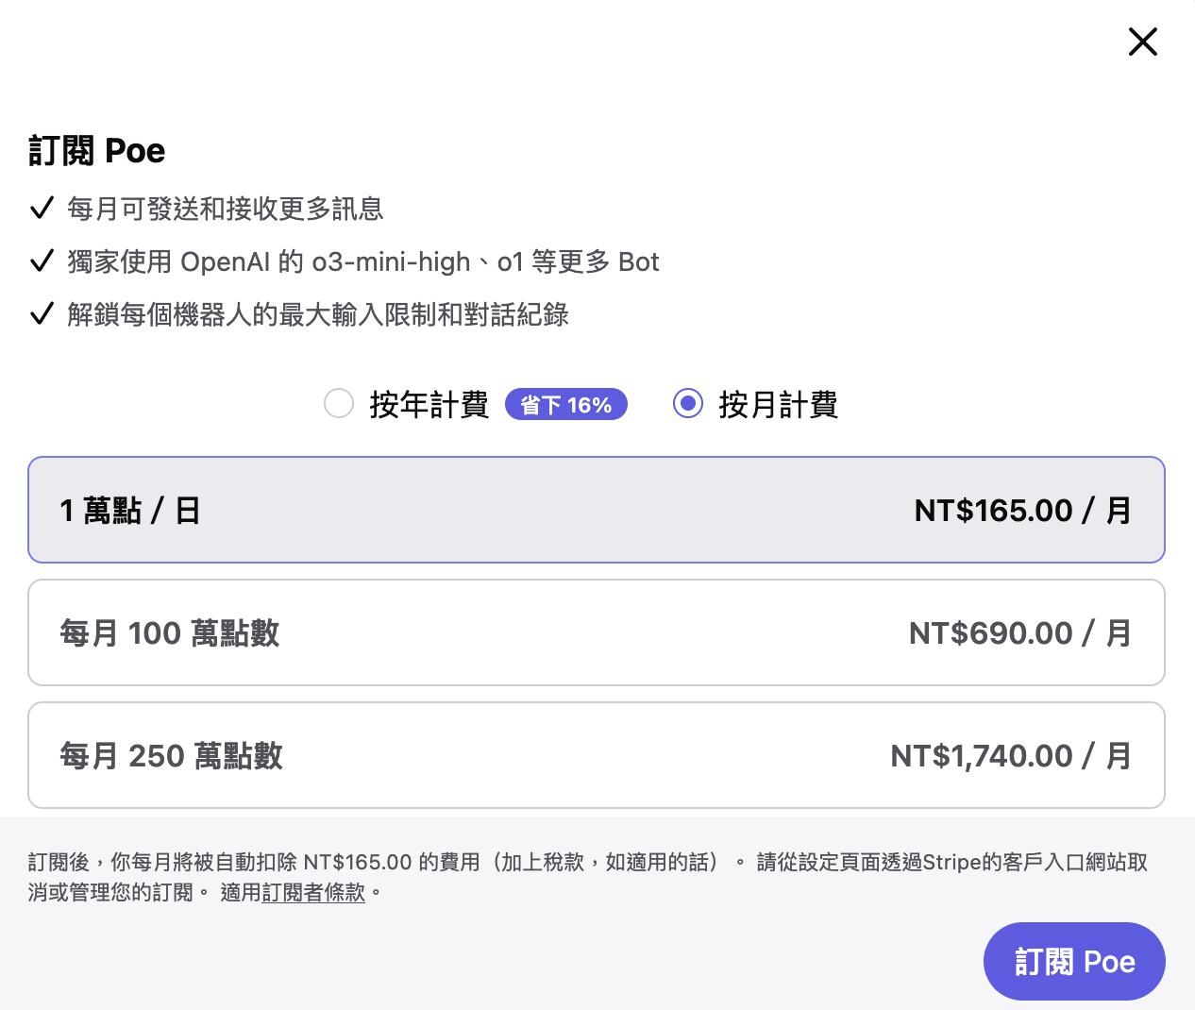The image size is (1195, 1010).
Task: Open the 訂閱者條款 link
Action: pos(313,893)
